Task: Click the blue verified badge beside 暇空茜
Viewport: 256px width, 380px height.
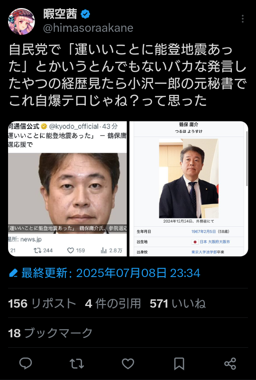Action: point(85,14)
